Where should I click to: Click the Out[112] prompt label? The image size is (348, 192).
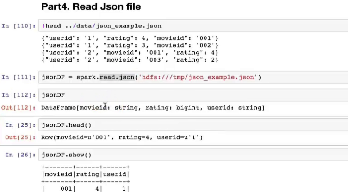click(19, 108)
